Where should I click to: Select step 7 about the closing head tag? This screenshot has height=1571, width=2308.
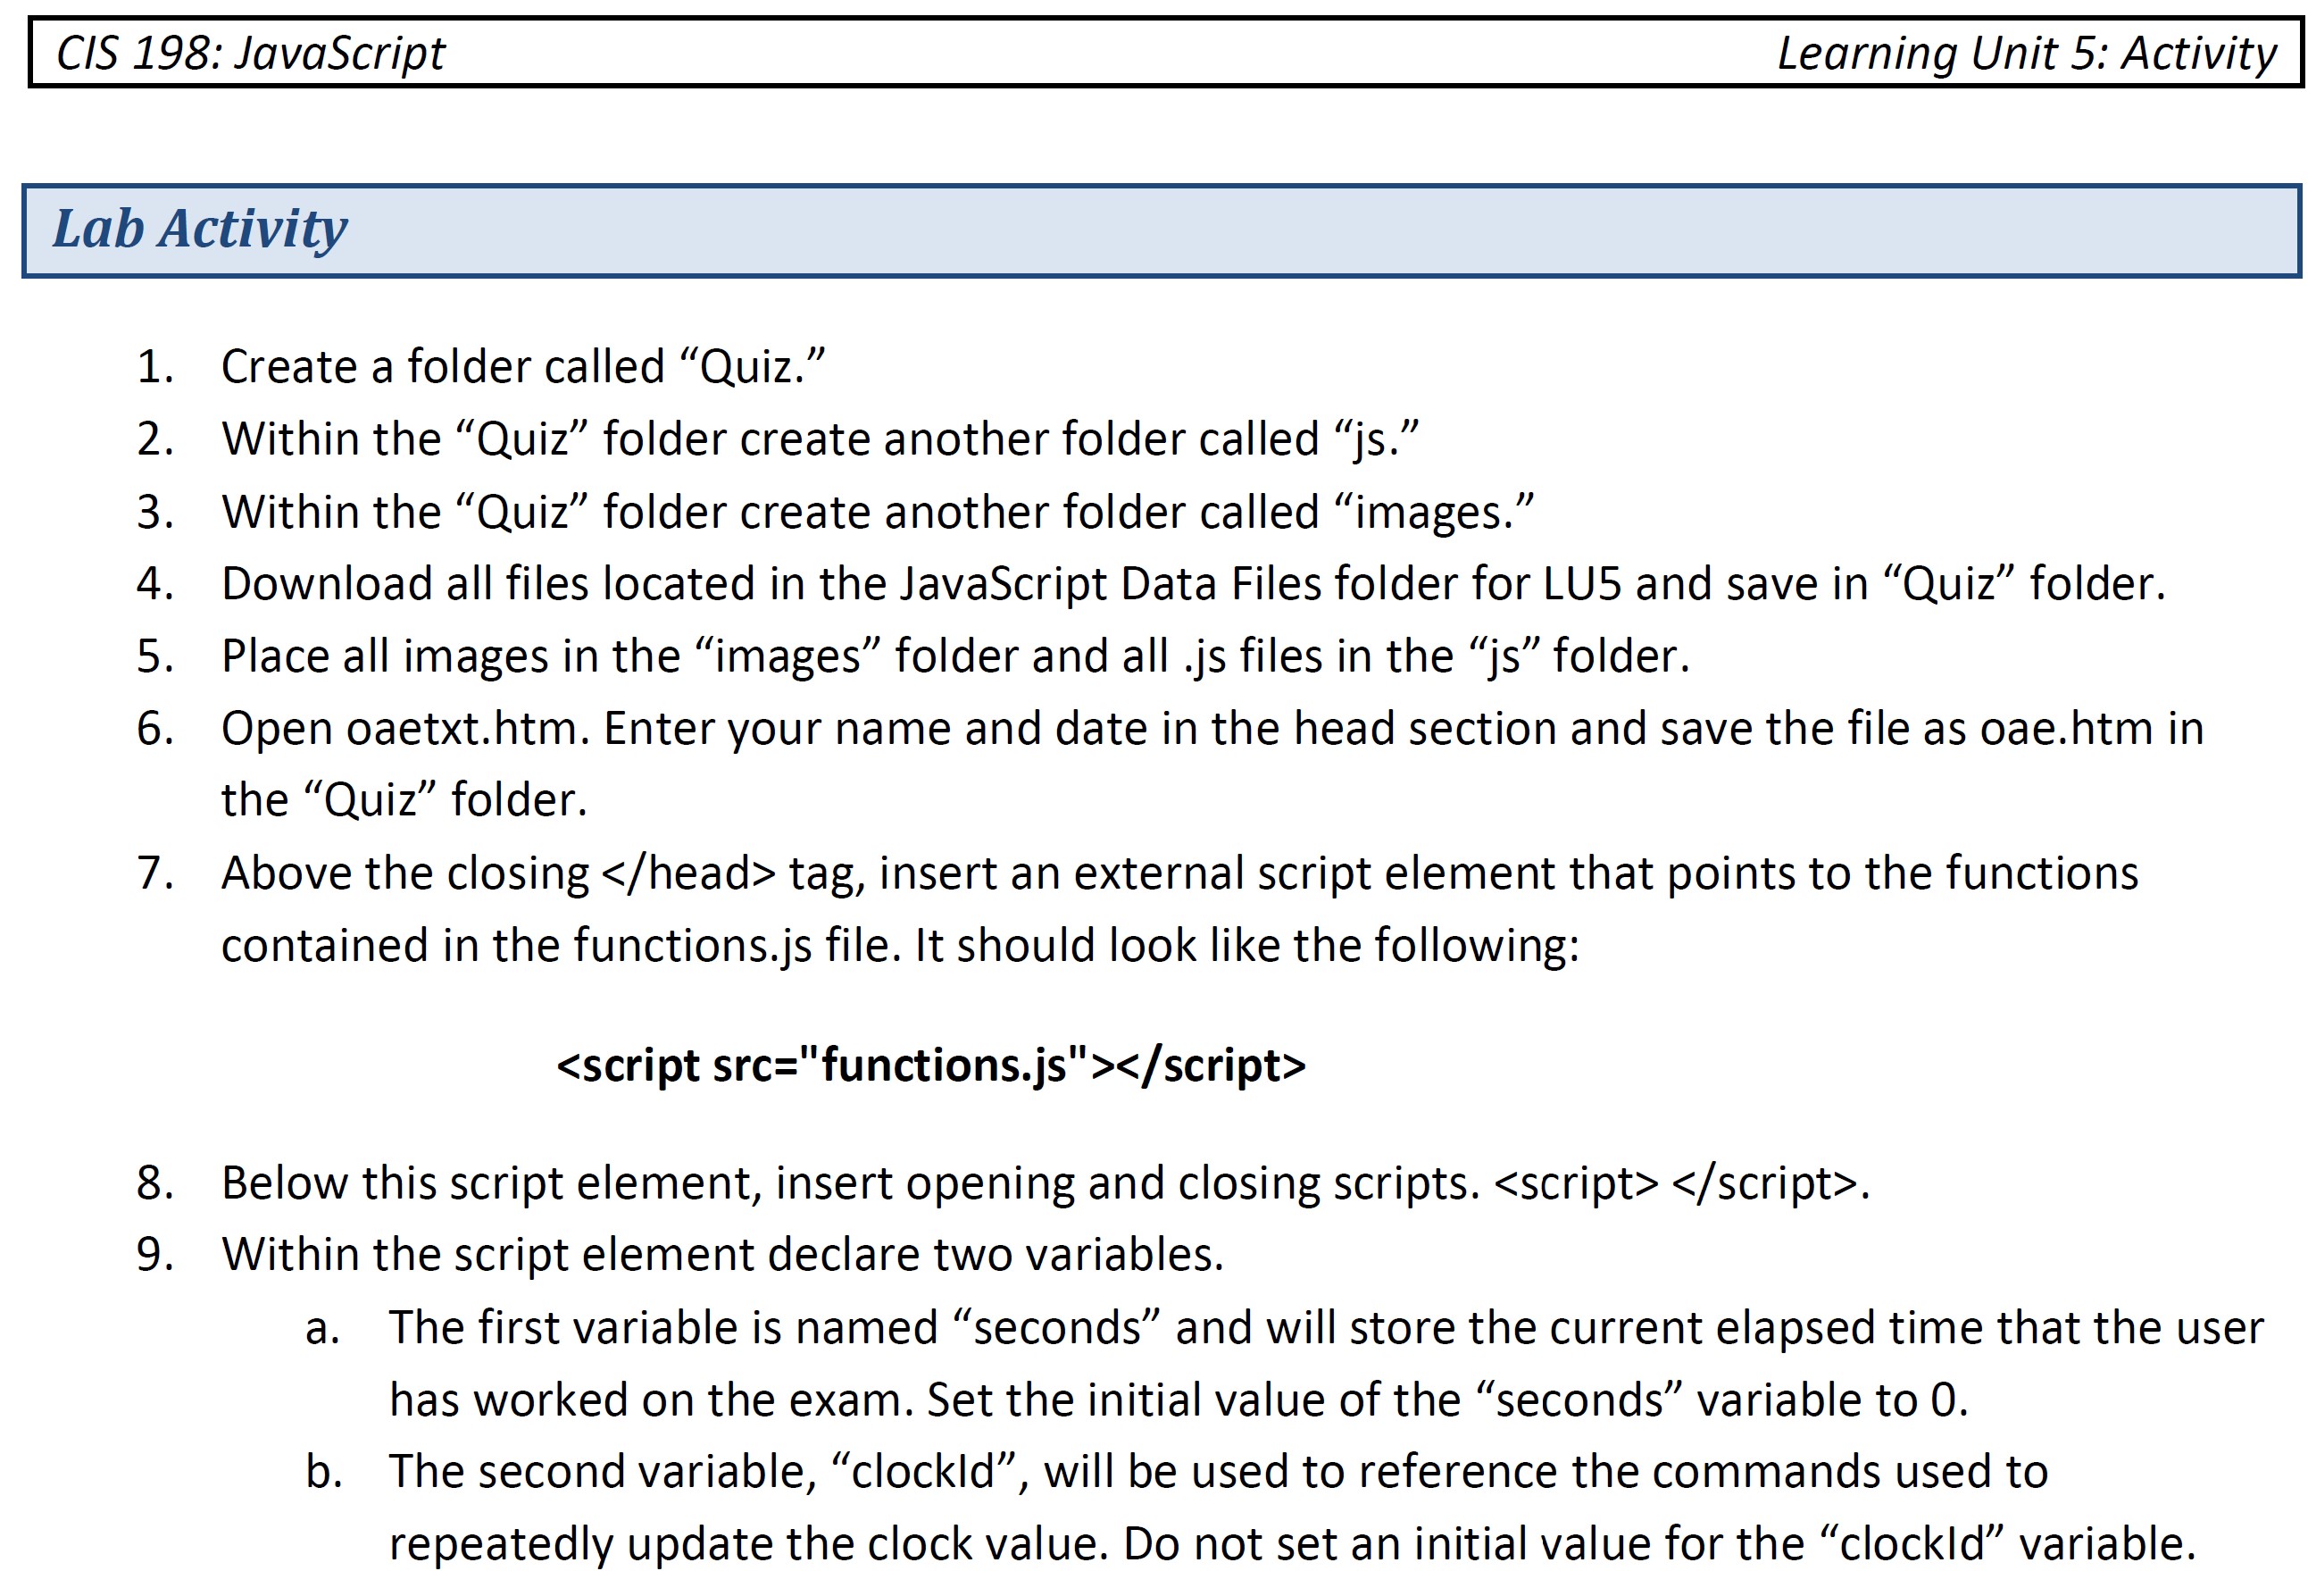[1122, 873]
